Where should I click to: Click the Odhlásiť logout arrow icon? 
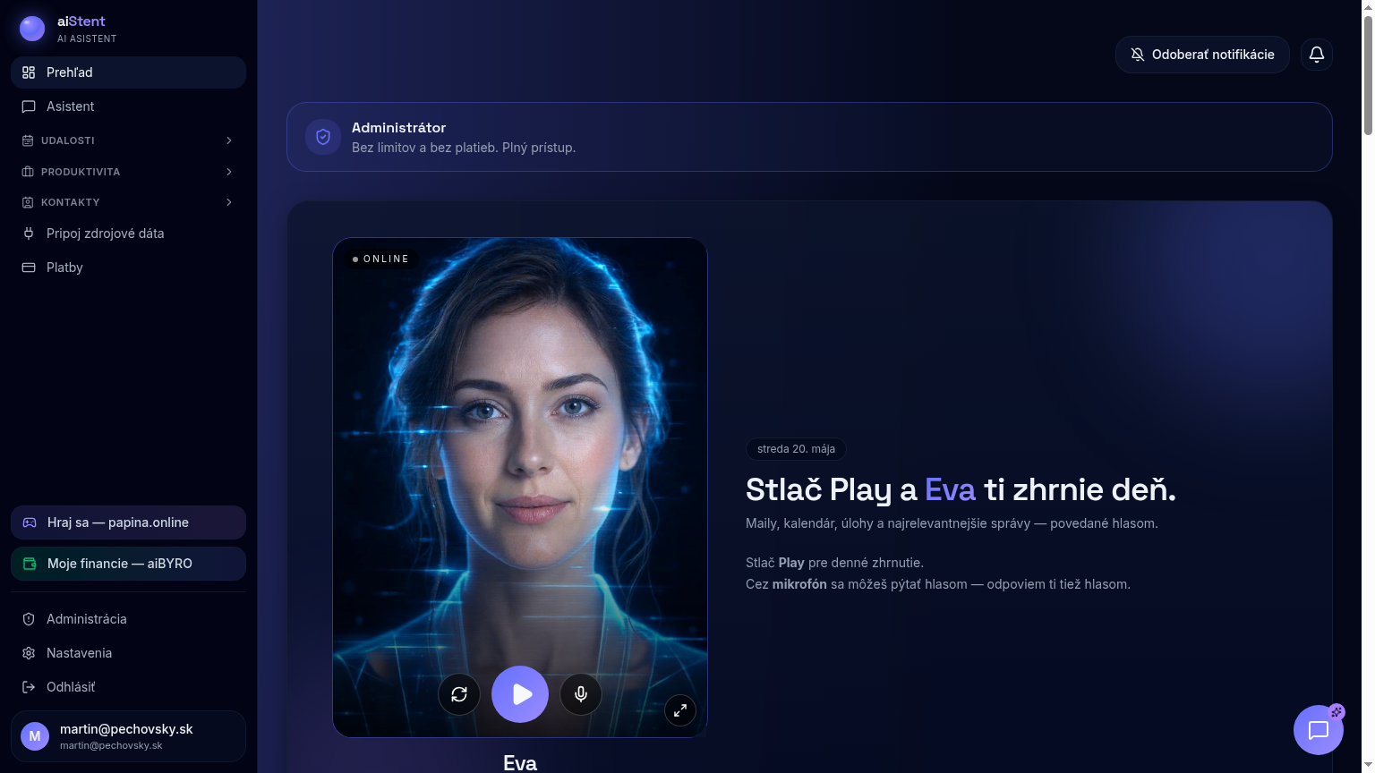[29, 687]
